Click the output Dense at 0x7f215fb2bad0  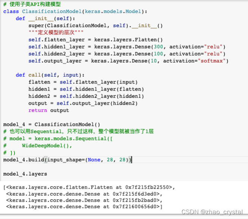84,200
